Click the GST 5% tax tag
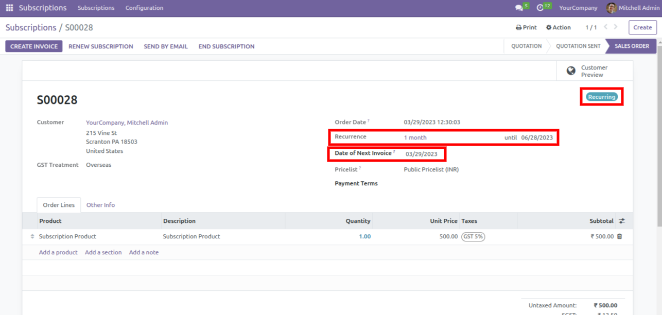Viewport: 662px width, 315px height. tap(473, 237)
